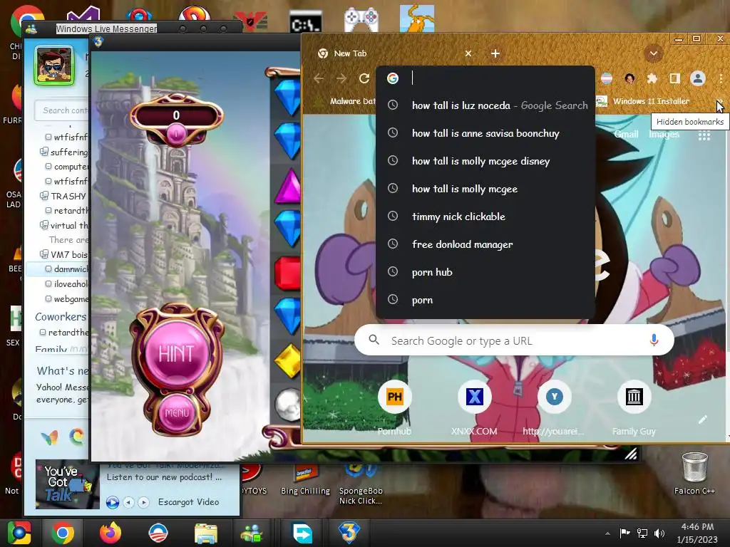Screen dimensions: 730x547
Task: Click the Escargot Video link in Messenger
Action: pyautogui.click(x=188, y=502)
